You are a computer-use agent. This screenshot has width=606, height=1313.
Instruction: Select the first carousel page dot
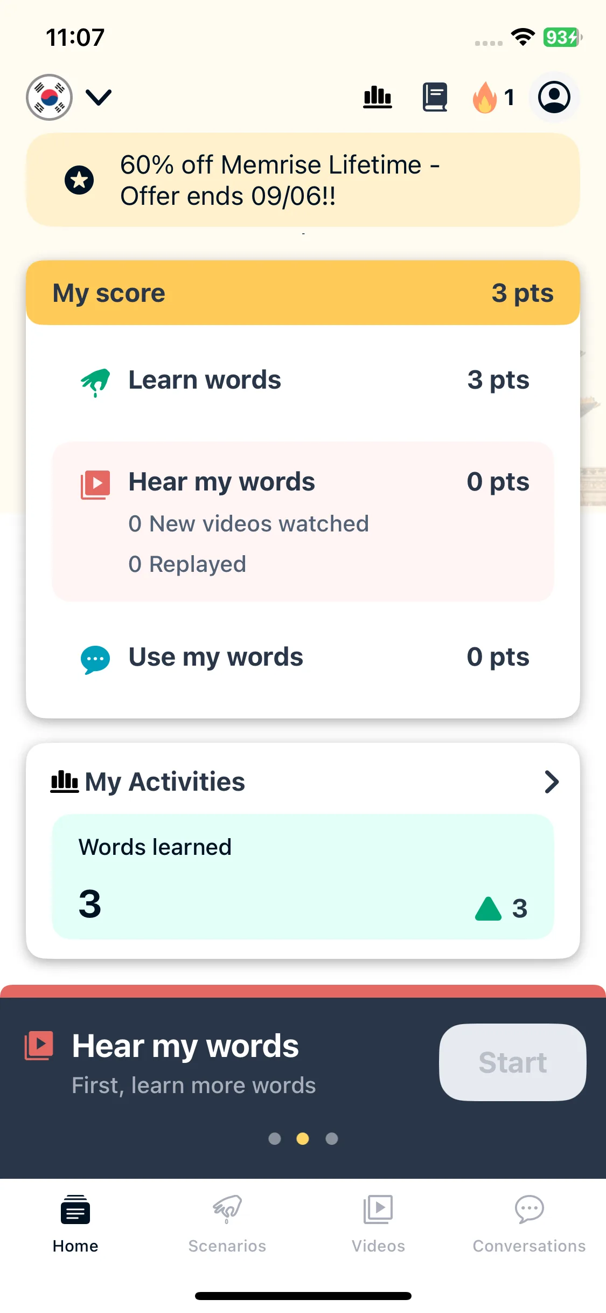coord(275,1138)
